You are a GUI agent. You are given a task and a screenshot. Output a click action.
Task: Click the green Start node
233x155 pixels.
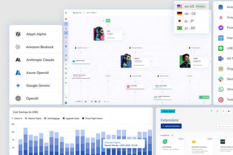pos(108,21)
